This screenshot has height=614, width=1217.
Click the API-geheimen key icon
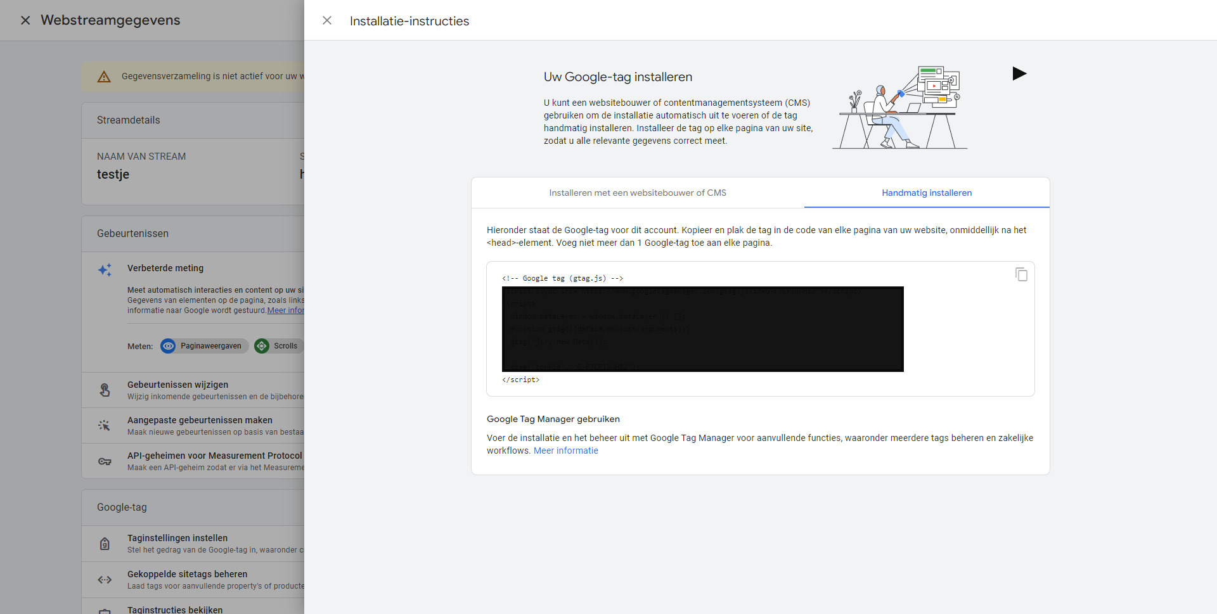click(x=105, y=461)
